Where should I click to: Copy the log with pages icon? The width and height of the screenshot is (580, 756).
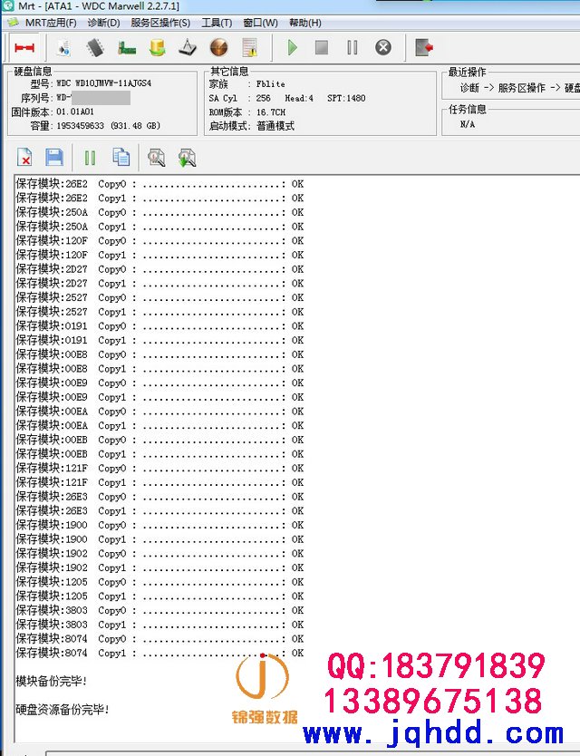pyautogui.click(x=121, y=157)
